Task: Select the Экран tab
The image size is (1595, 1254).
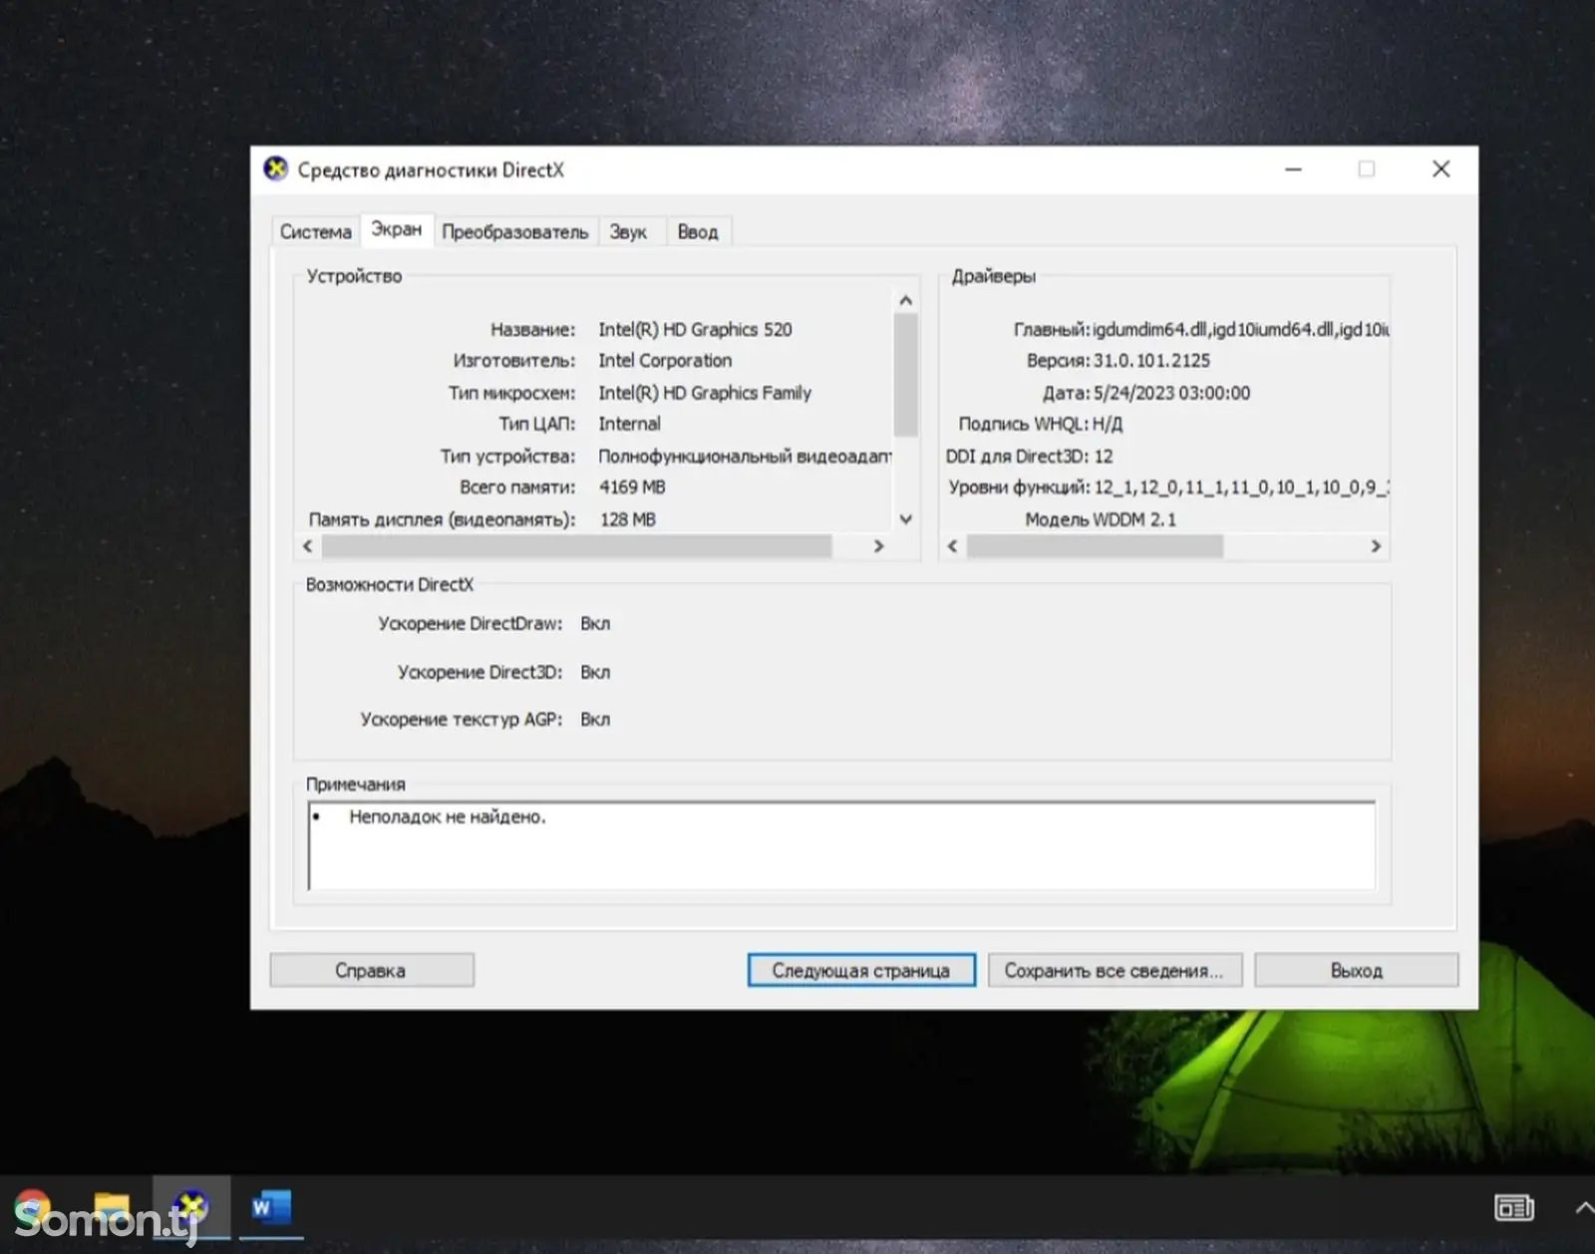Action: [x=397, y=229]
